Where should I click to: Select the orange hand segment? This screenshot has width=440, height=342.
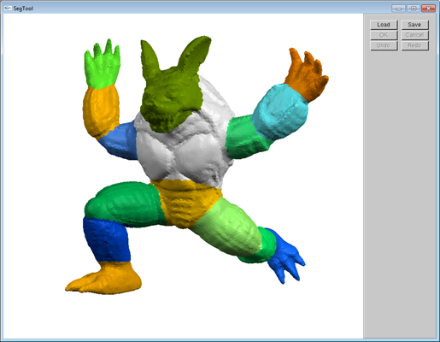(306, 75)
